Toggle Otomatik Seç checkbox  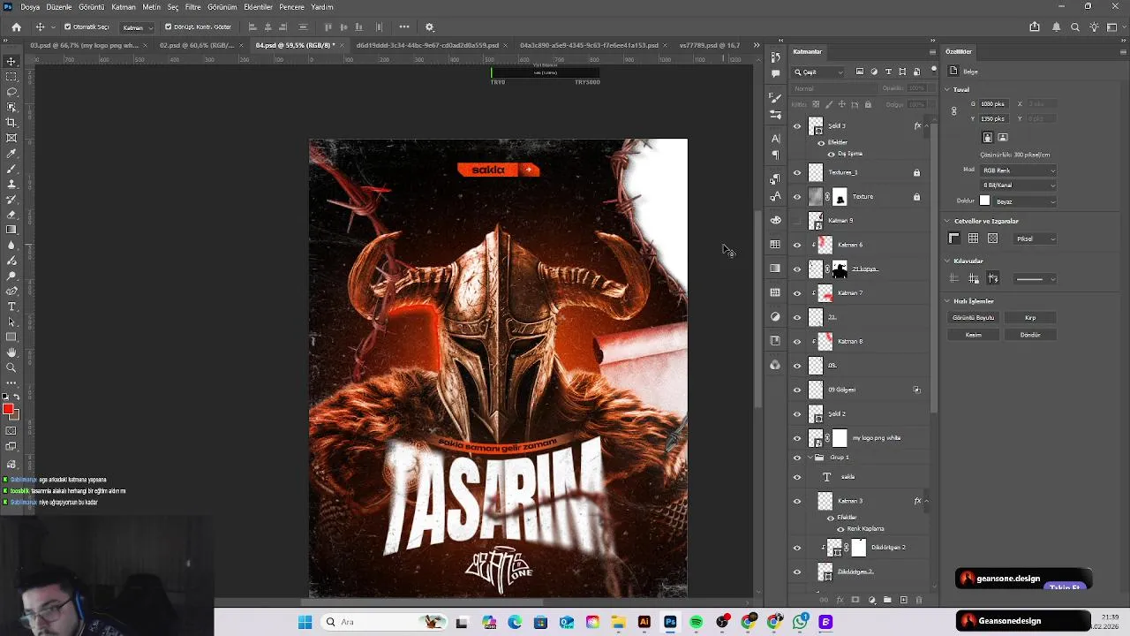click(x=68, y=27)
